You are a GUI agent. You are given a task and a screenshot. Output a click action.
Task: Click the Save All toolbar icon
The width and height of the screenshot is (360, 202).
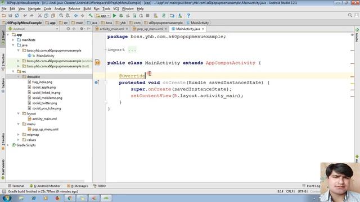pos(10,16)
